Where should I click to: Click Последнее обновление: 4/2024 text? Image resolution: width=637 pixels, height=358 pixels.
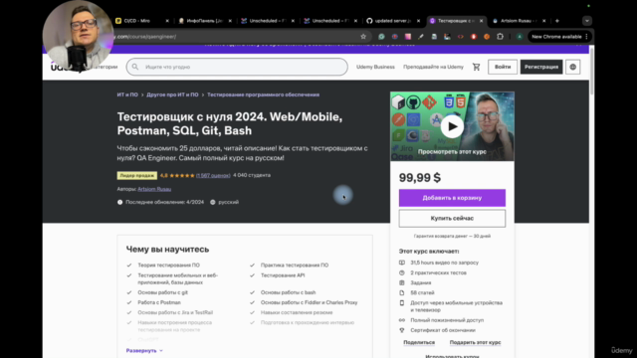(164, 202)
